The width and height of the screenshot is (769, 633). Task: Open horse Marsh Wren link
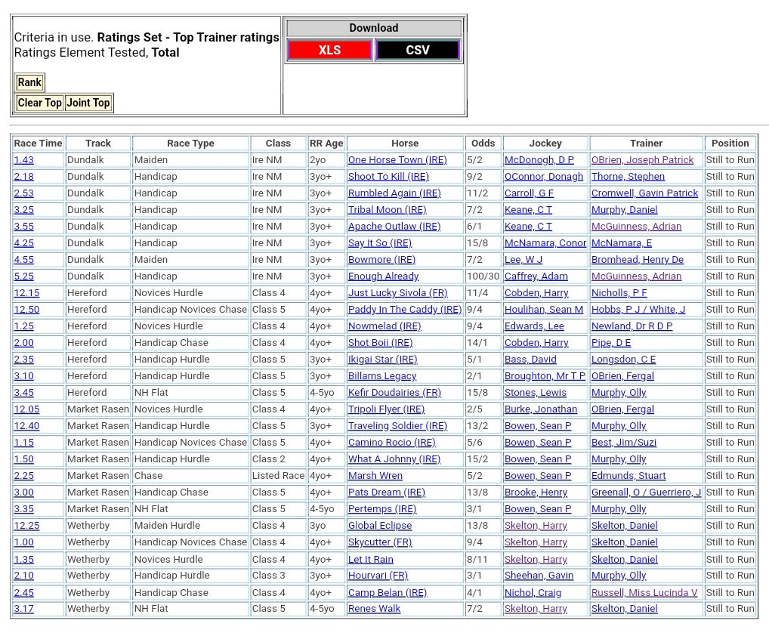[x=375, y=476]
